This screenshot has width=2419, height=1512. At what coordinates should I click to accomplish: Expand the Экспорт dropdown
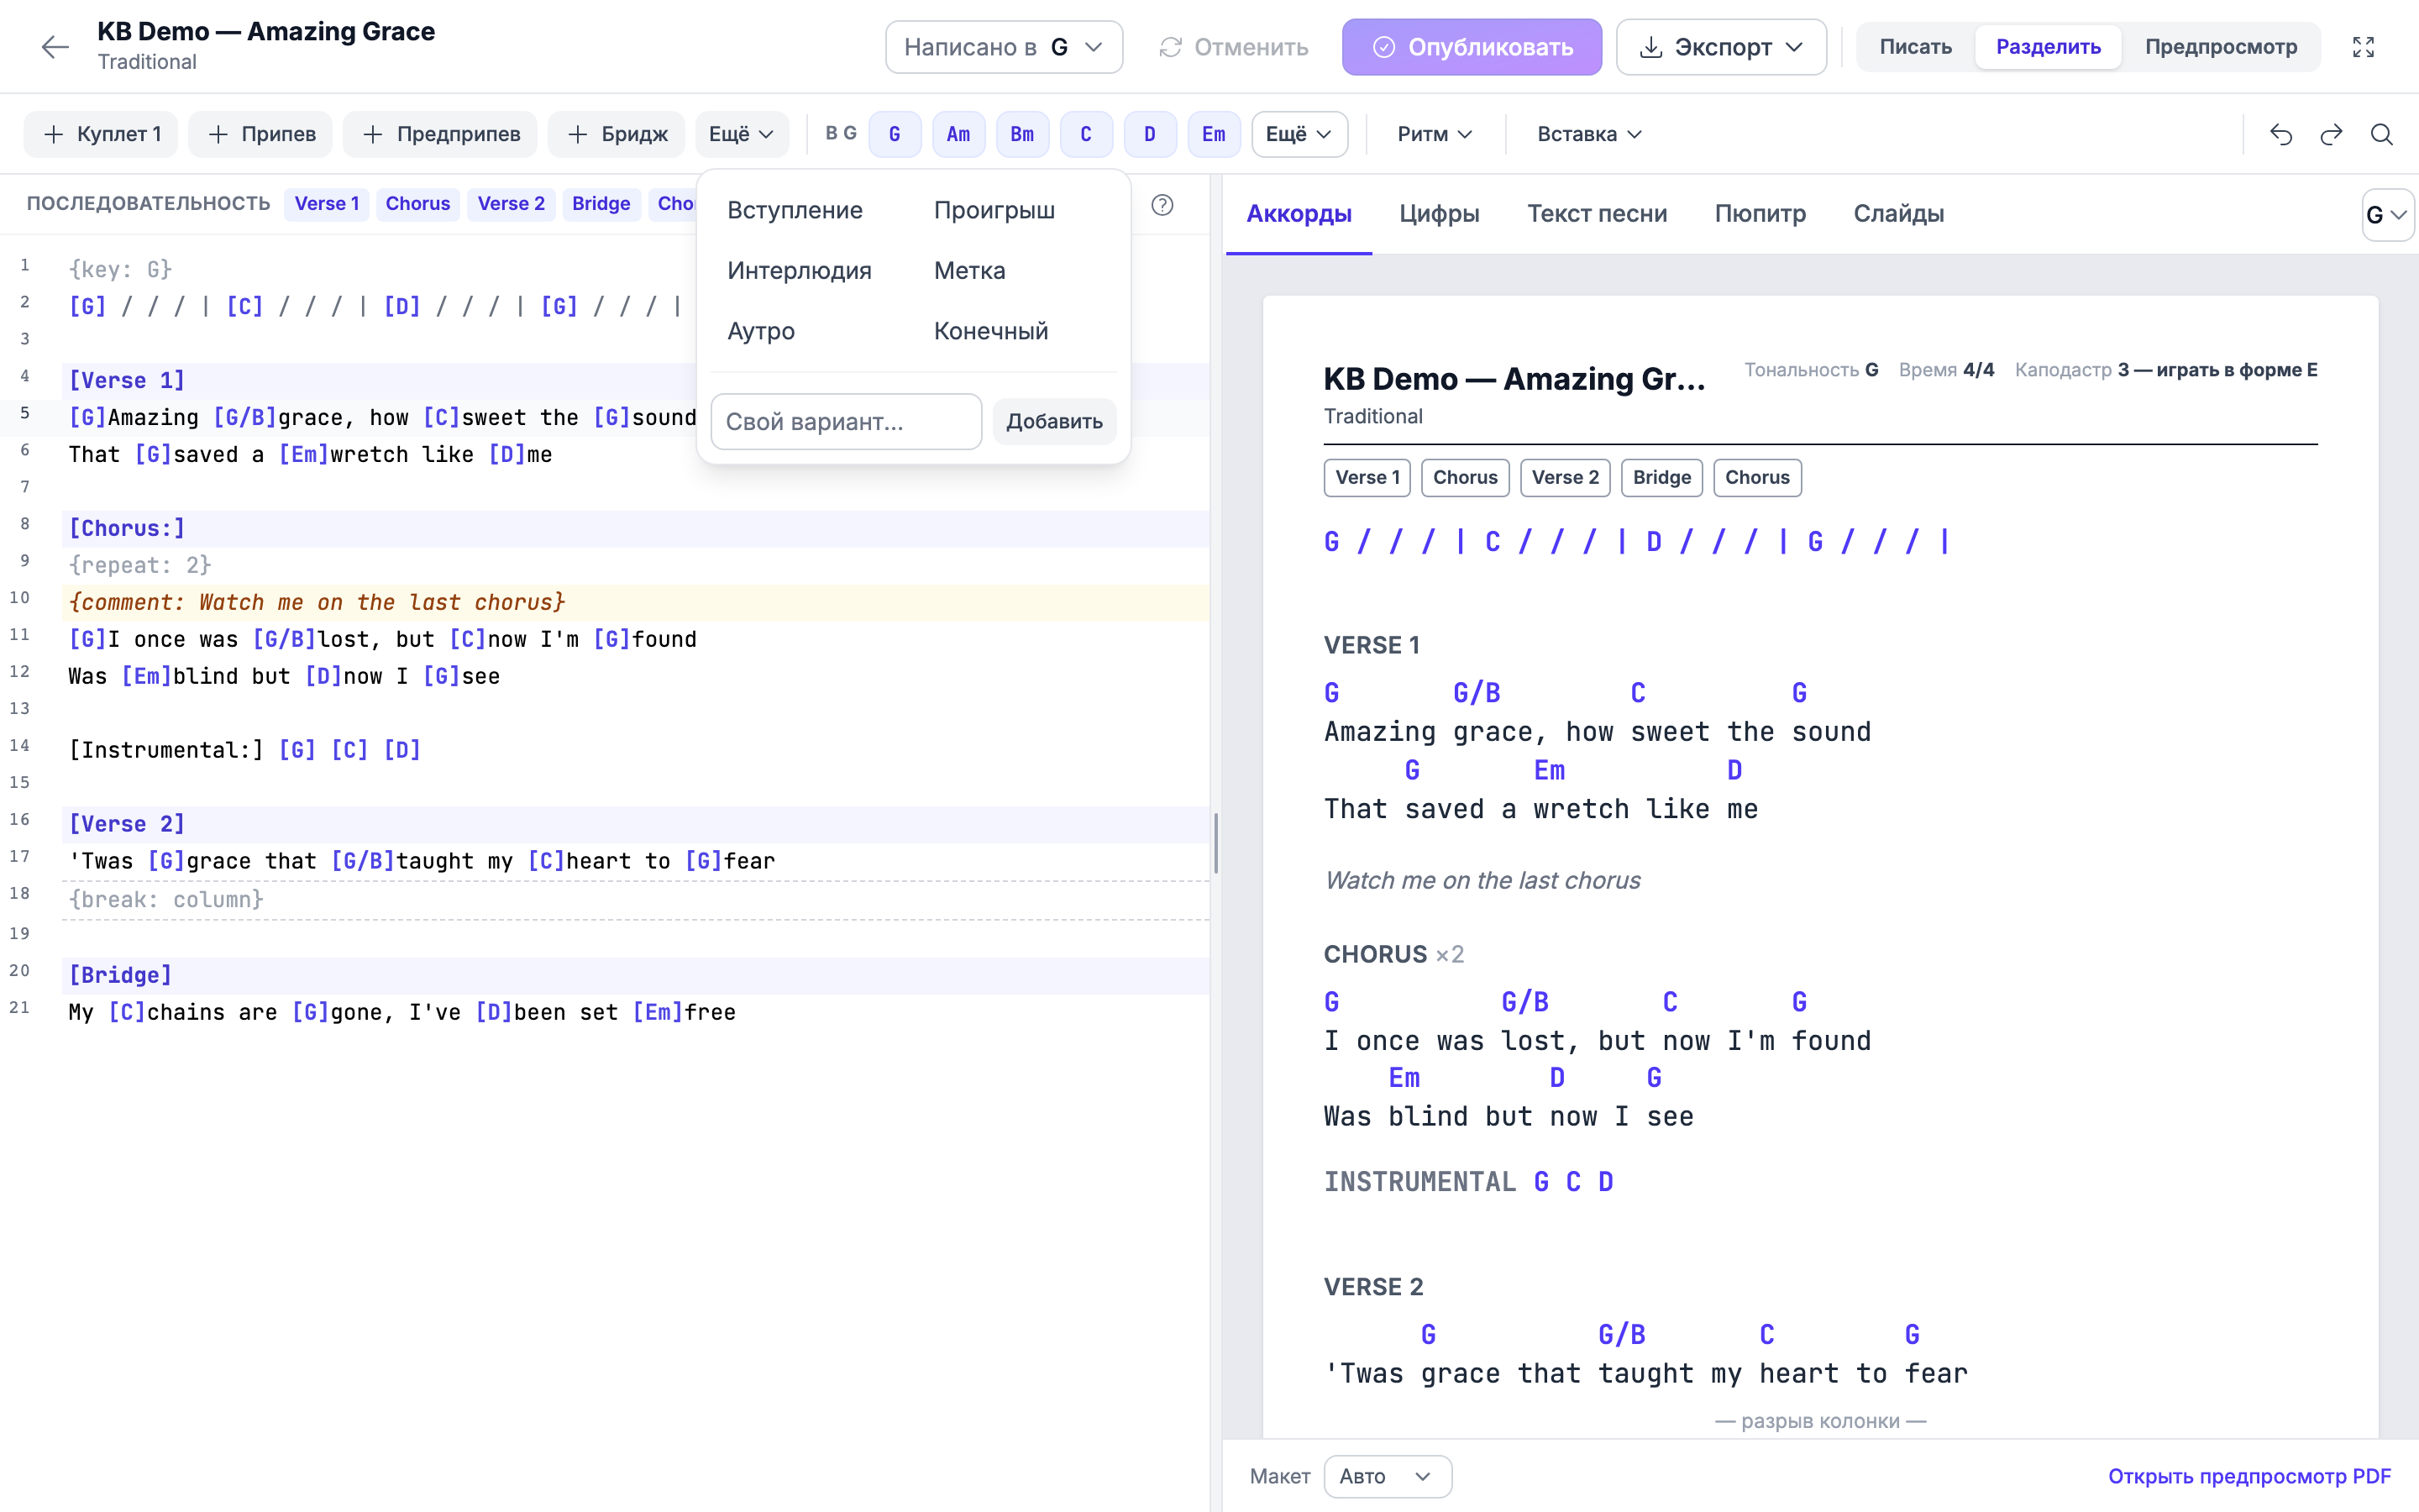coord(1721,47)
